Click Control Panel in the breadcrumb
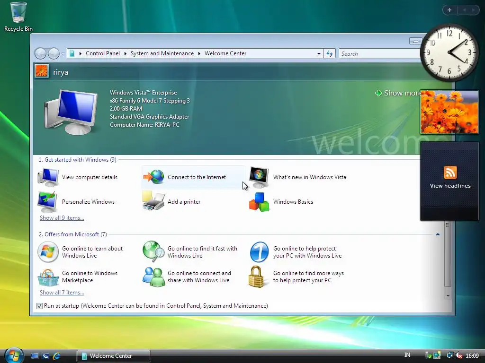485x363 pixels. (x=103, y=53)
